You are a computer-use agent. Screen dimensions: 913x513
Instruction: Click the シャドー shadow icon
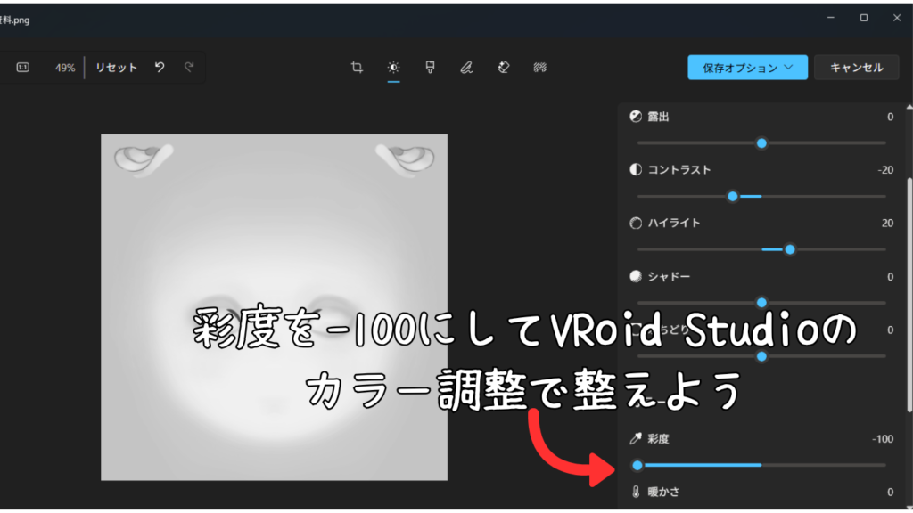[636, 276]
